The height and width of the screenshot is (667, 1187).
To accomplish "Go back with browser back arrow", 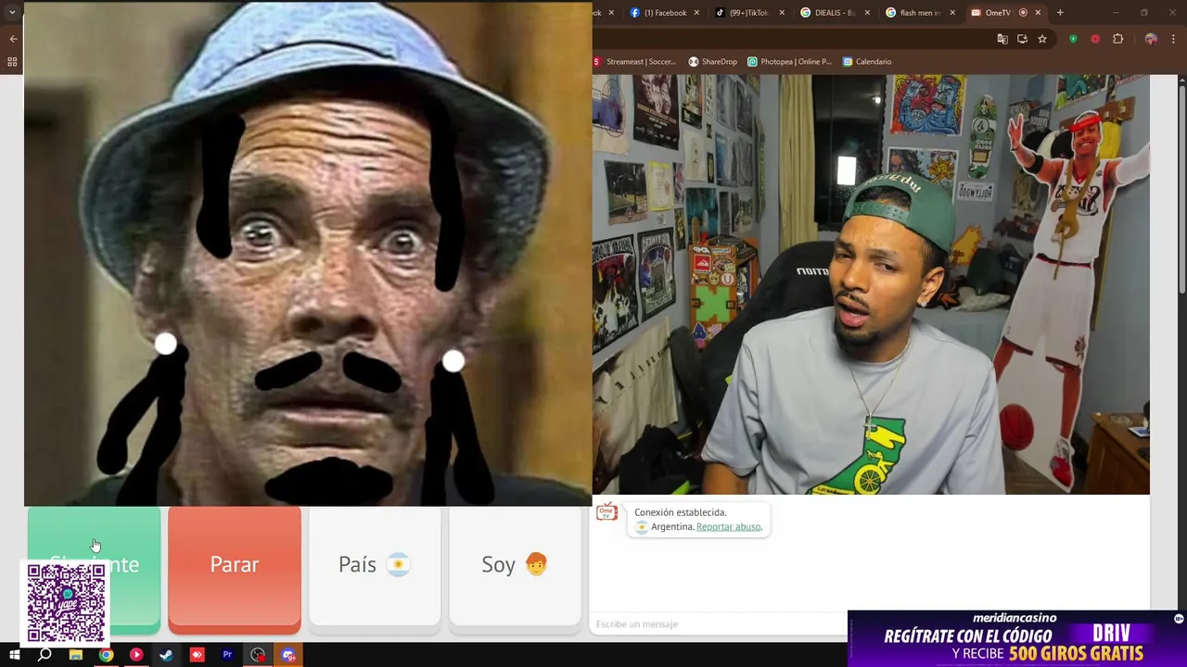I will click(x=13, y=39).
